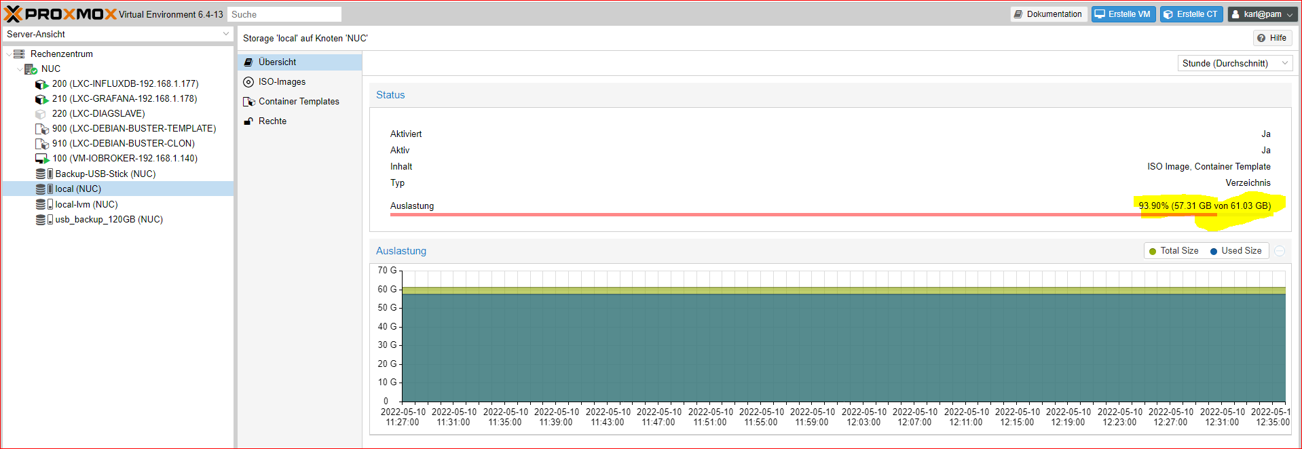Click the Suche search field
Screen dimensions: 1302x449
[x=284, y=14]
